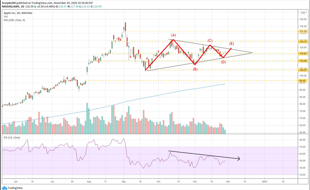
Task: Select the wave (A) label
Action: point(174,35)
